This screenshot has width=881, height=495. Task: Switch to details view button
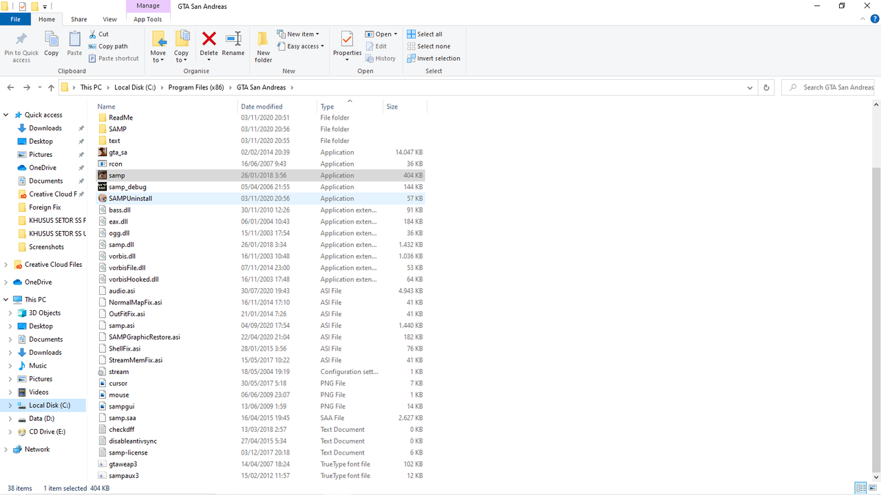[x=860, y=488]
